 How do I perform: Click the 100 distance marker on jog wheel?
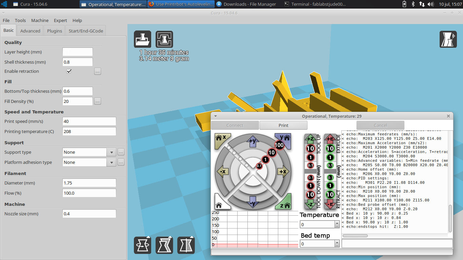coord(279,145)
